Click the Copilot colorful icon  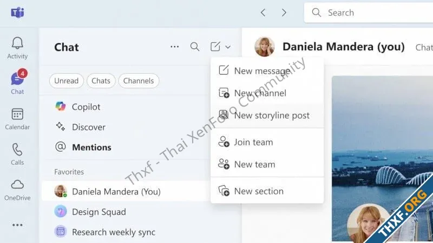pos(61,106)
